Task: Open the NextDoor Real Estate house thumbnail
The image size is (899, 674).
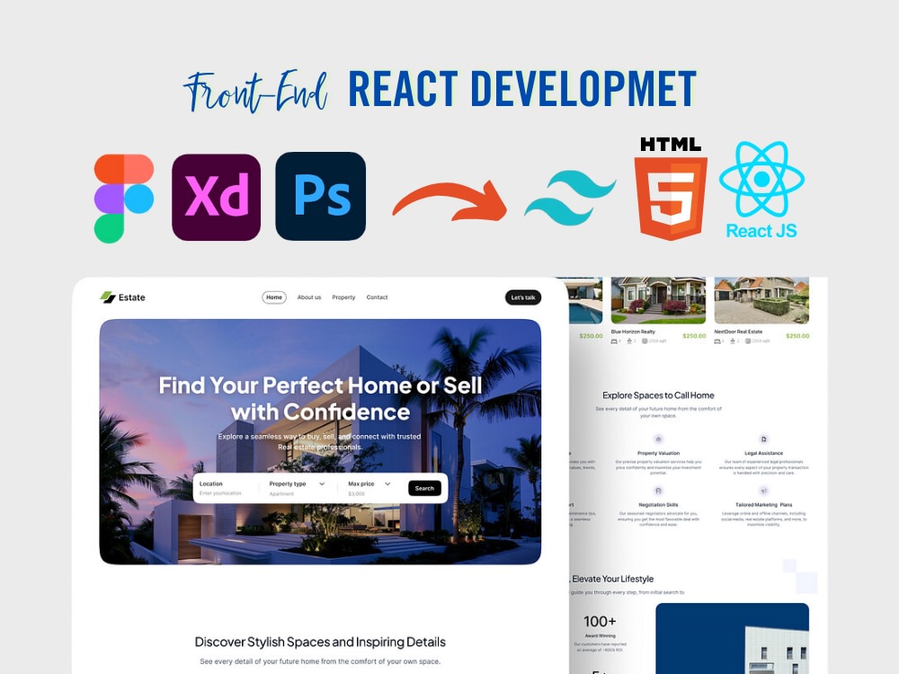Action: pos(761,300)
